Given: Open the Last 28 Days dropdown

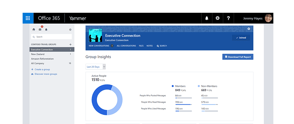Looking at the screenshot, I should coord(96,67).
